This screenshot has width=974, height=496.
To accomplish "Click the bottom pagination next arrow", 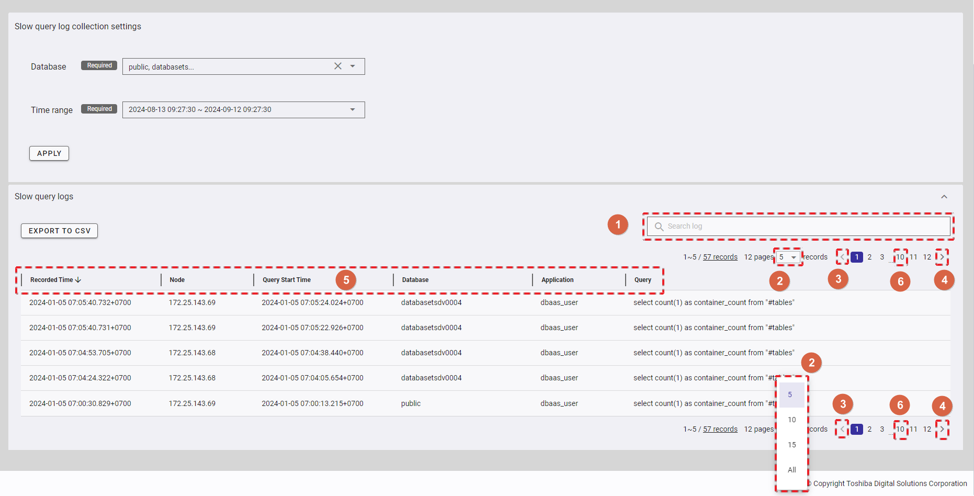I will point(942,429).
